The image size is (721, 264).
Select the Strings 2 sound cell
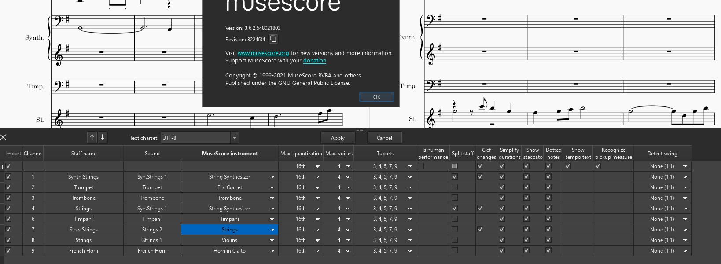point(152,229)
